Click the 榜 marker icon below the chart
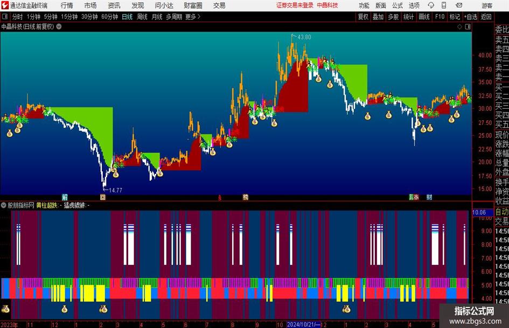Image resolution: width=509 pixels, height=328 pixels. coord(246,197)
